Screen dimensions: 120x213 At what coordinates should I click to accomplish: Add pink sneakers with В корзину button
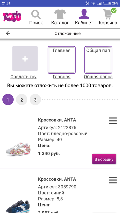104,159
